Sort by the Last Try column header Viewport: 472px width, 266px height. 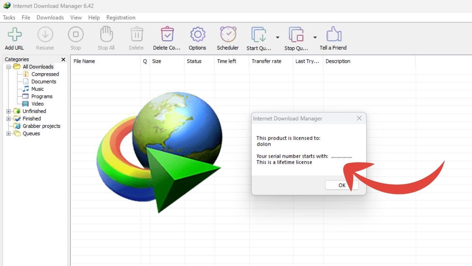click(308, 61)
